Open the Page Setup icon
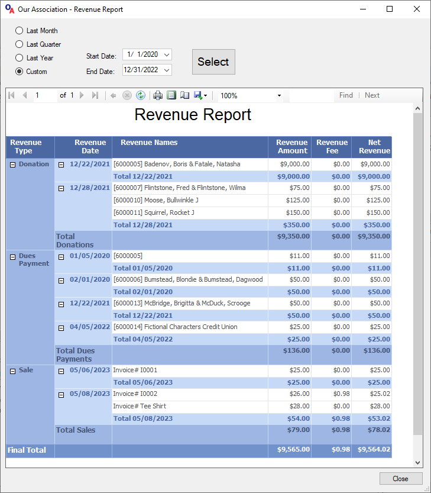The width and height of the screenshot is (431, 493). pyautogui.click(x=184, y=95)
